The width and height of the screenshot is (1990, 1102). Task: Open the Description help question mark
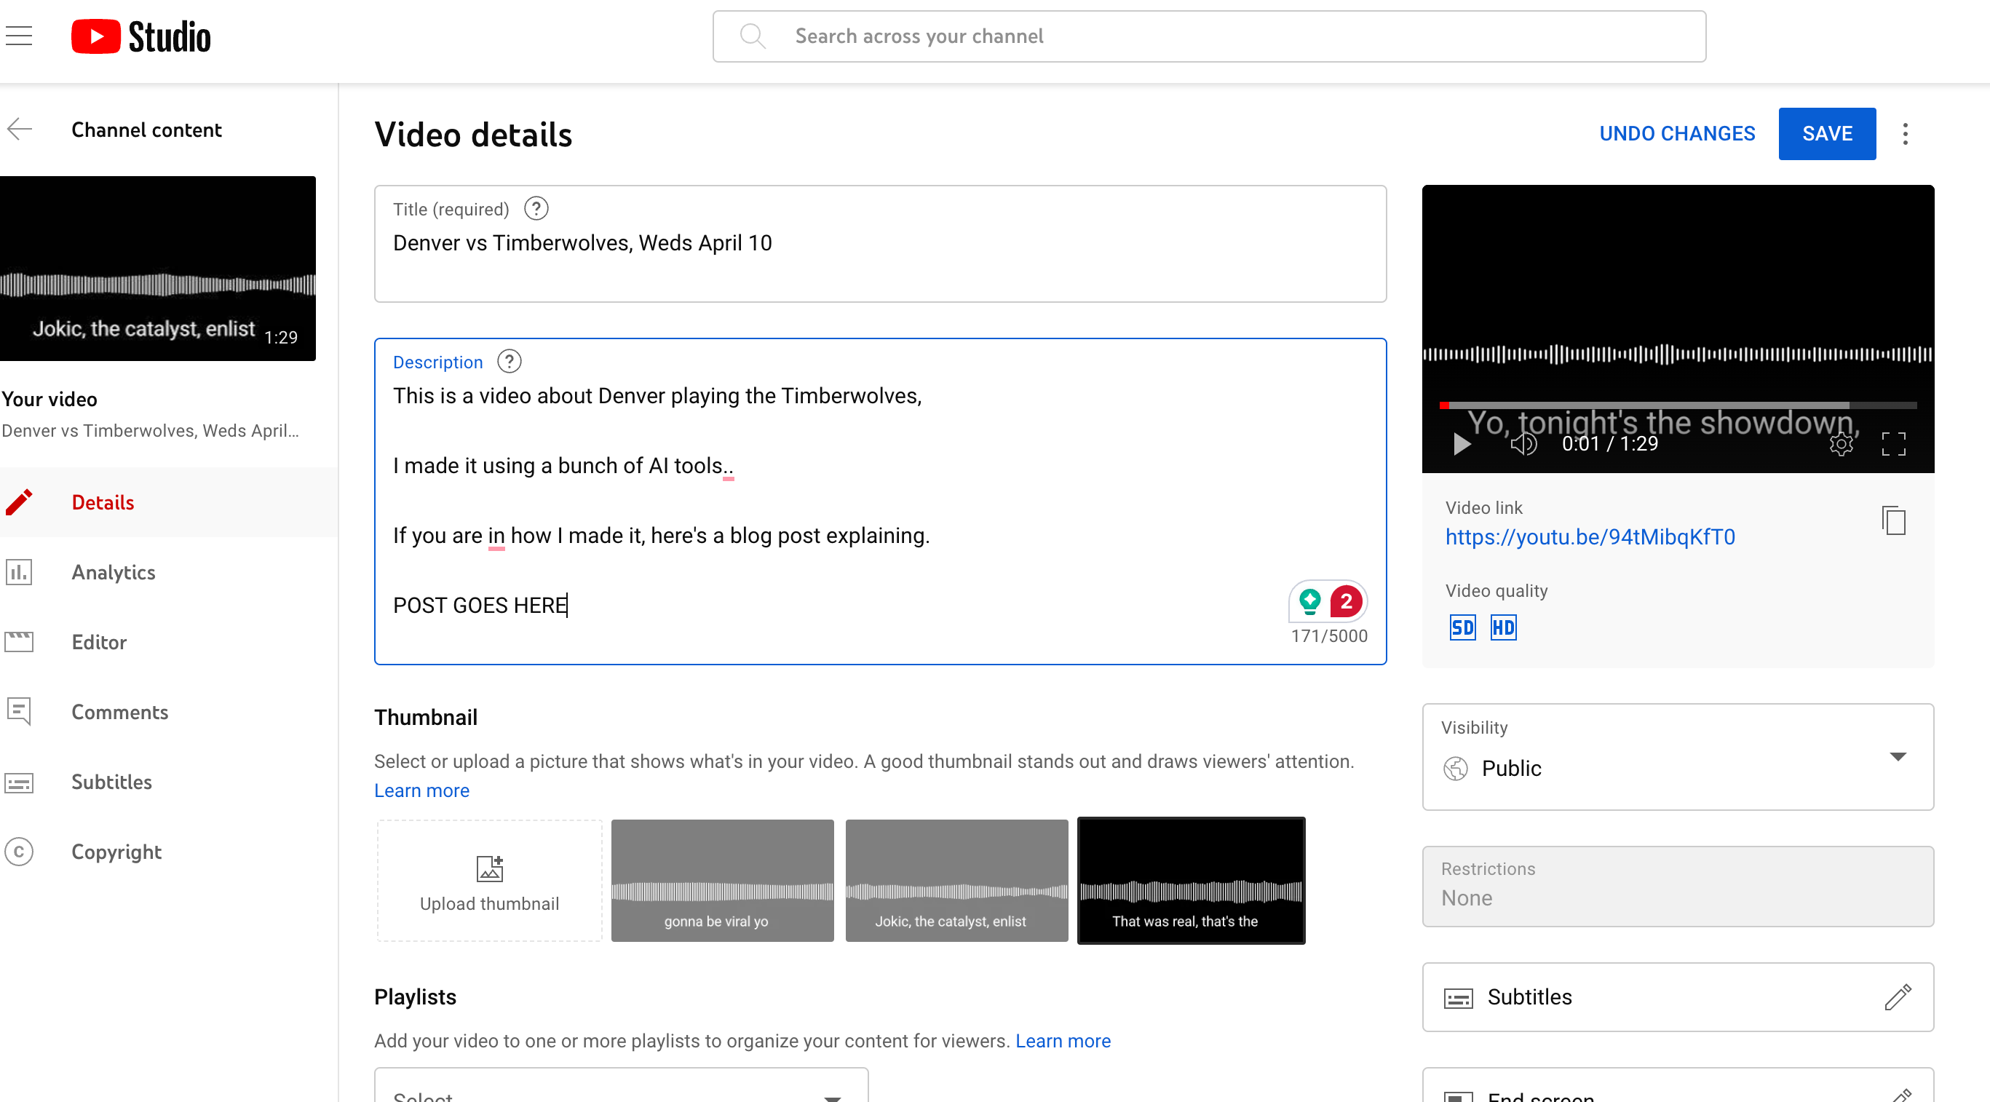pos(509,362)
